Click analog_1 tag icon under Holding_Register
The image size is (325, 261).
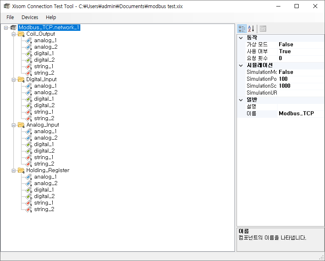(x=29, y=177)
